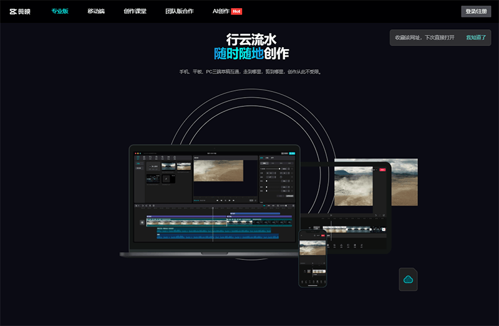Open the AI创作 menu item

tap(220, 11)
